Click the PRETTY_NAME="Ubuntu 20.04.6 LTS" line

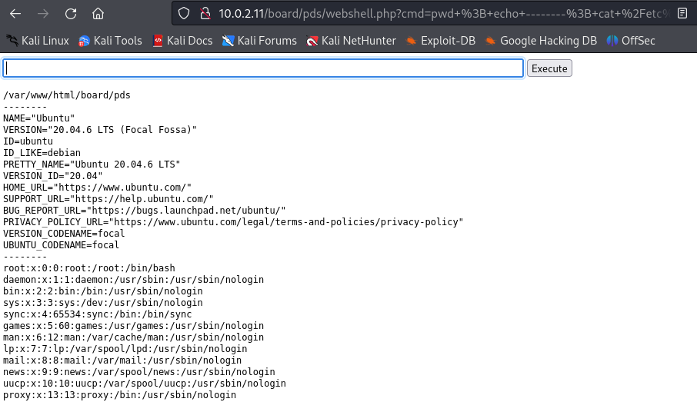pyautogui.click(x=92, y=164)
